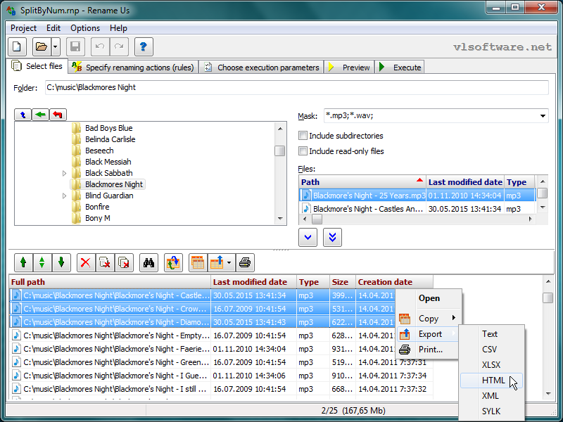Select the Bonfire folder in the tree
563x422 pixels.
(97, 207)
